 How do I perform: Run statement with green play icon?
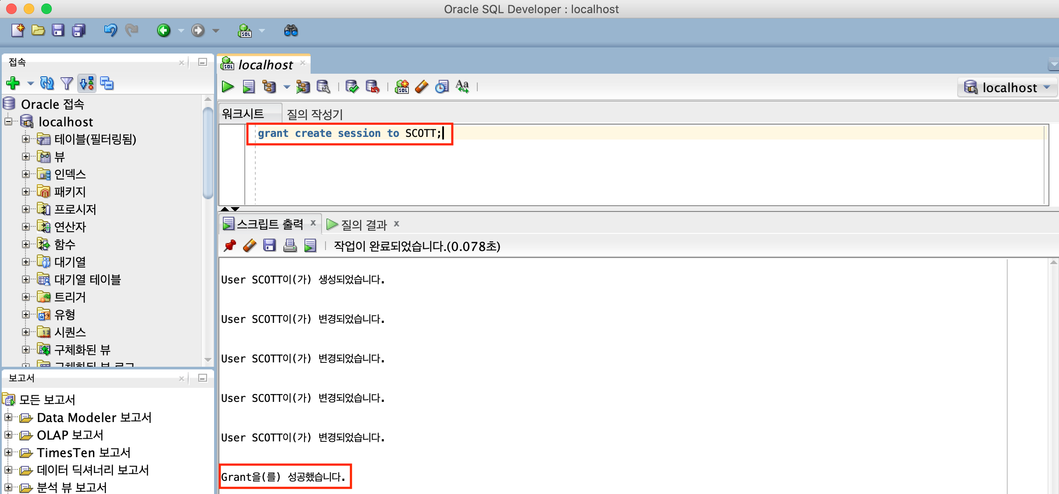(x=228, y=87)
